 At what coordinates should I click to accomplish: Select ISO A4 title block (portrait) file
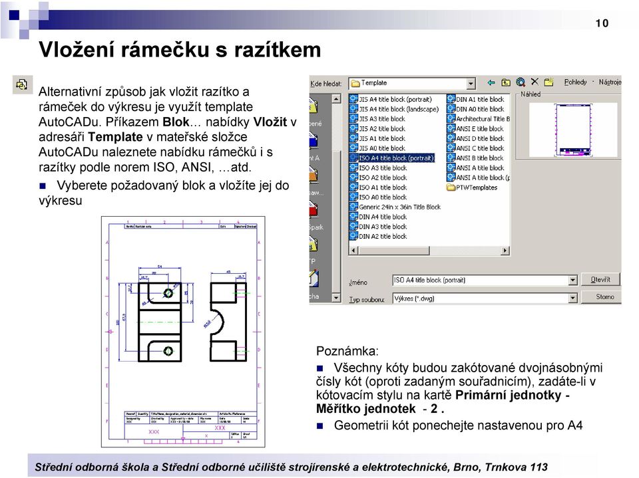tap(391, 158)
